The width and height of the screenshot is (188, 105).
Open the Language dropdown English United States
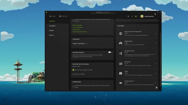(80, 43)
